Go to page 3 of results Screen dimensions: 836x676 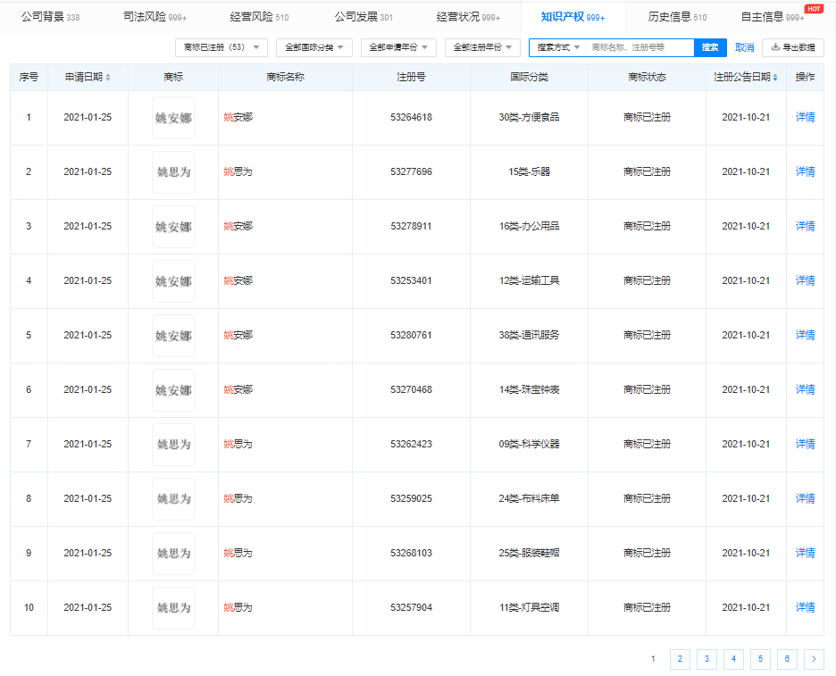pos(706,659)
